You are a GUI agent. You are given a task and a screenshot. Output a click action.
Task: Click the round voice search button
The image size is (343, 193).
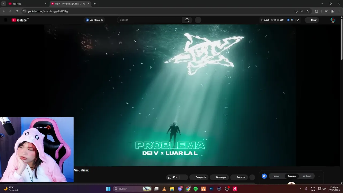[x=198, y=20]
